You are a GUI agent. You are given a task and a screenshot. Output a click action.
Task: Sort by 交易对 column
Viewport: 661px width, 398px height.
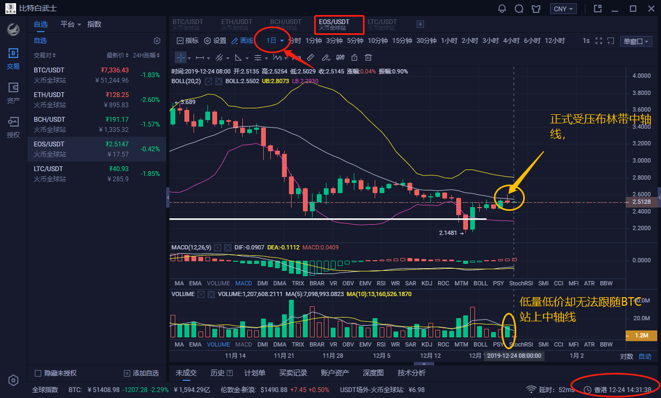44,55
